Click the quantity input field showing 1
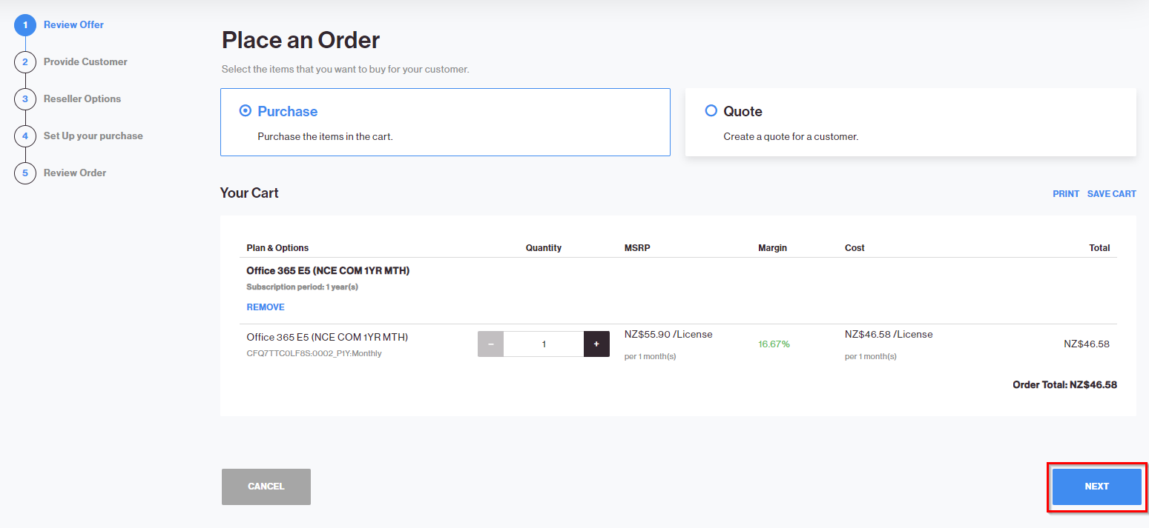1149x528 pixels. pos(544,344)
